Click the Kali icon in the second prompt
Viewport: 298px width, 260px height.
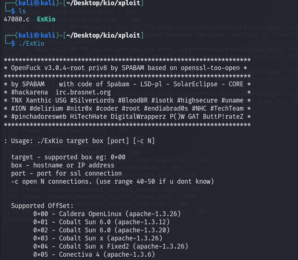point(37,35)
